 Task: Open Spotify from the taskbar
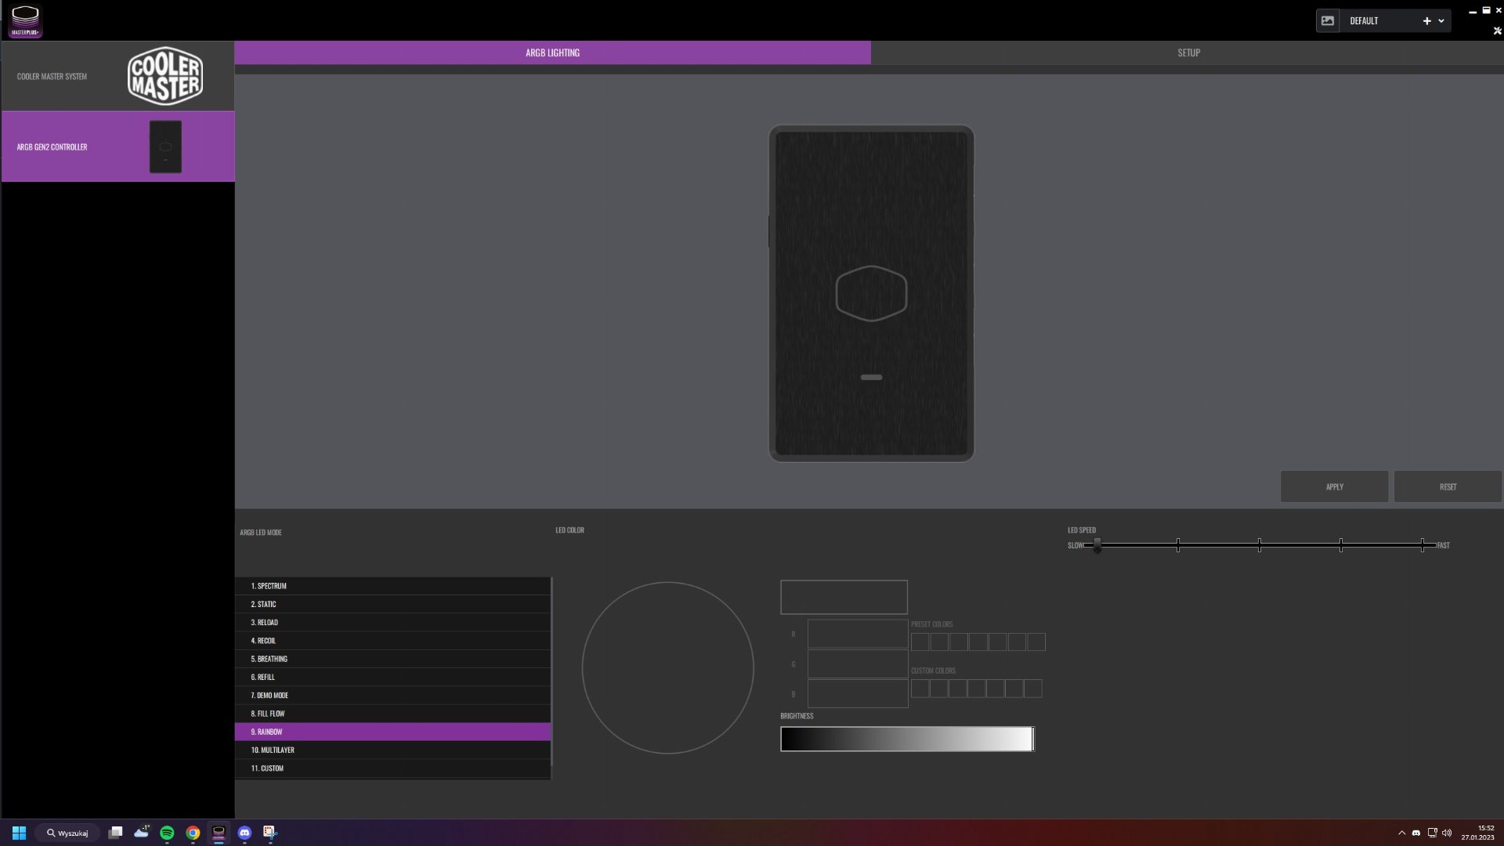click(x=167, y=833)
